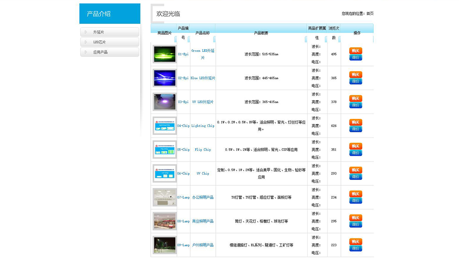Navigate to 首页 via the breadcrumb link
459x258 pixels.
coord(370,13)
